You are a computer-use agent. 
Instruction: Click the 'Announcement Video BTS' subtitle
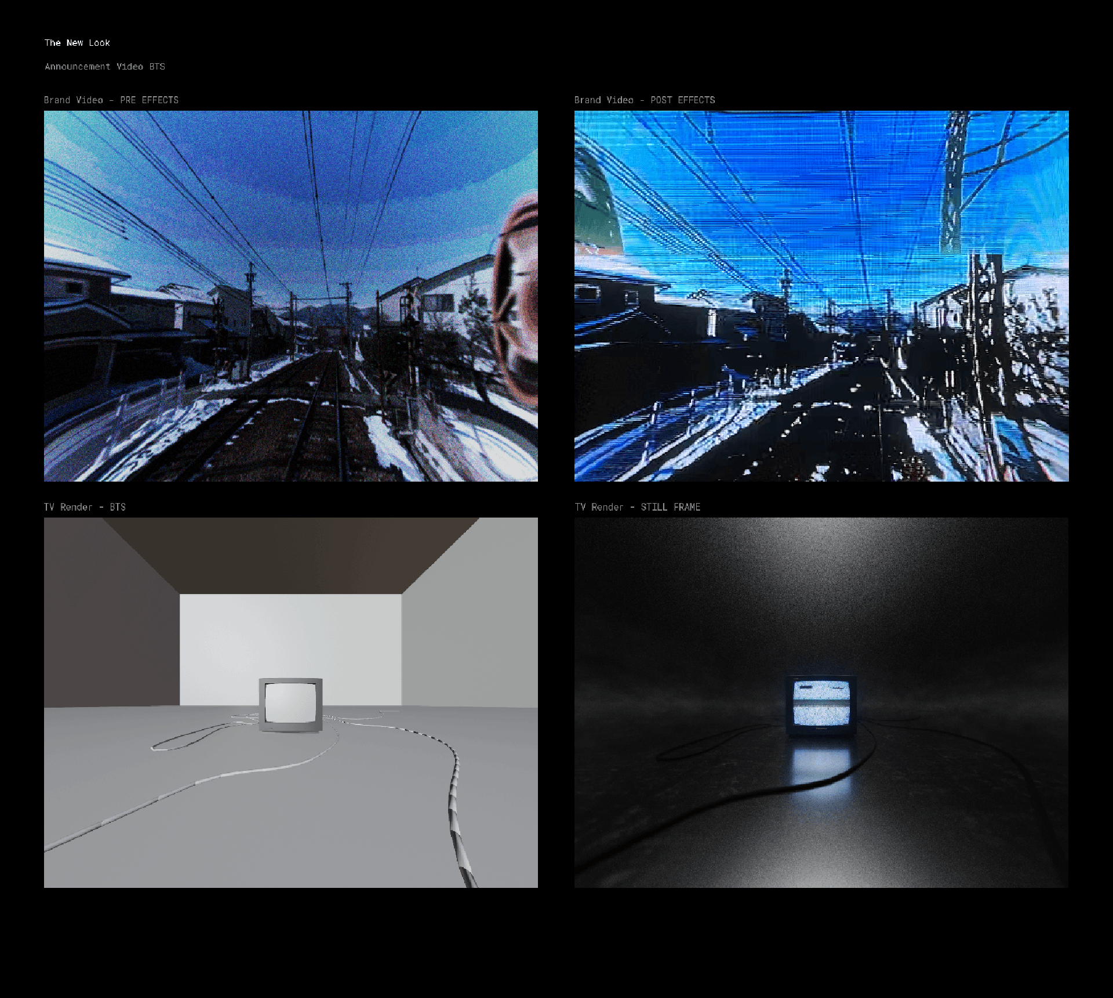click(105, 67)
